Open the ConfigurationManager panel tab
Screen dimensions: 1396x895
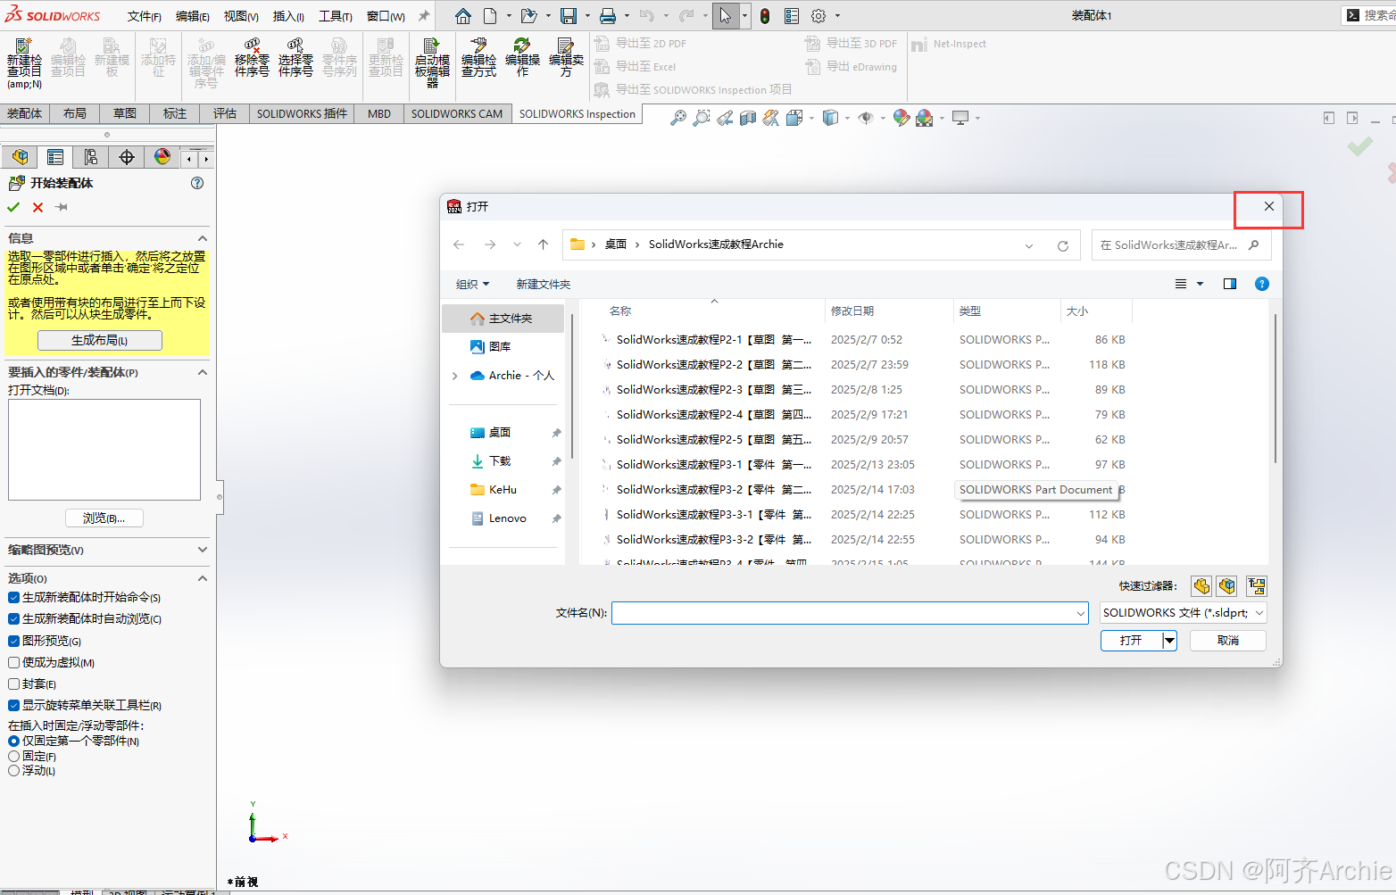91,157
